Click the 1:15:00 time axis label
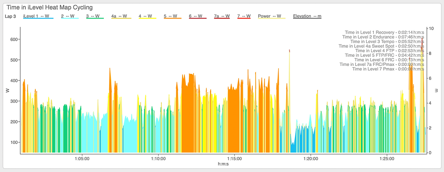 click(235, 159)
